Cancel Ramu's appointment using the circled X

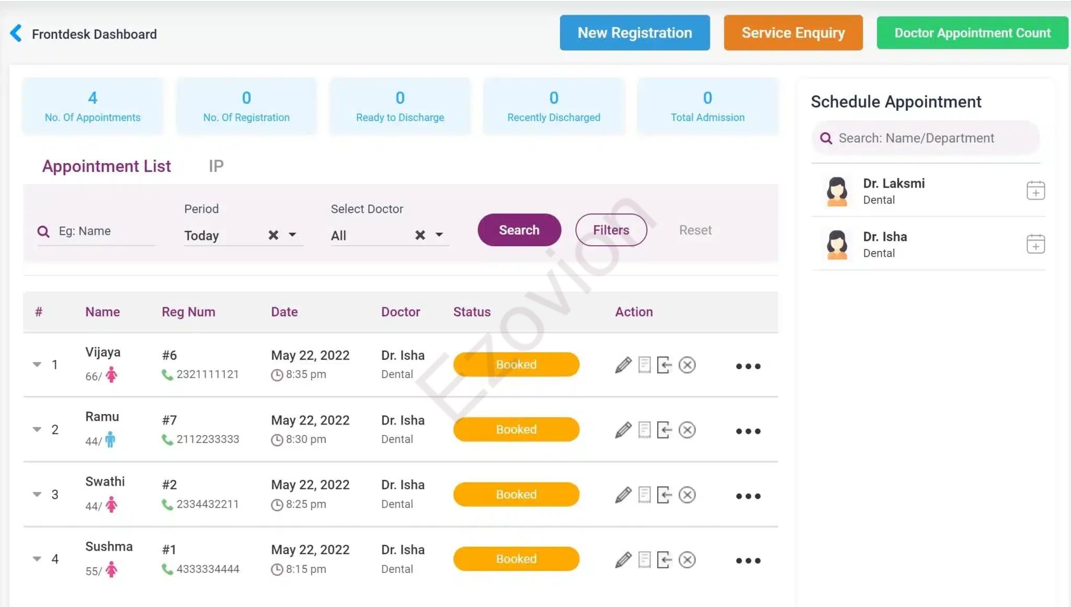pos(687,430)
